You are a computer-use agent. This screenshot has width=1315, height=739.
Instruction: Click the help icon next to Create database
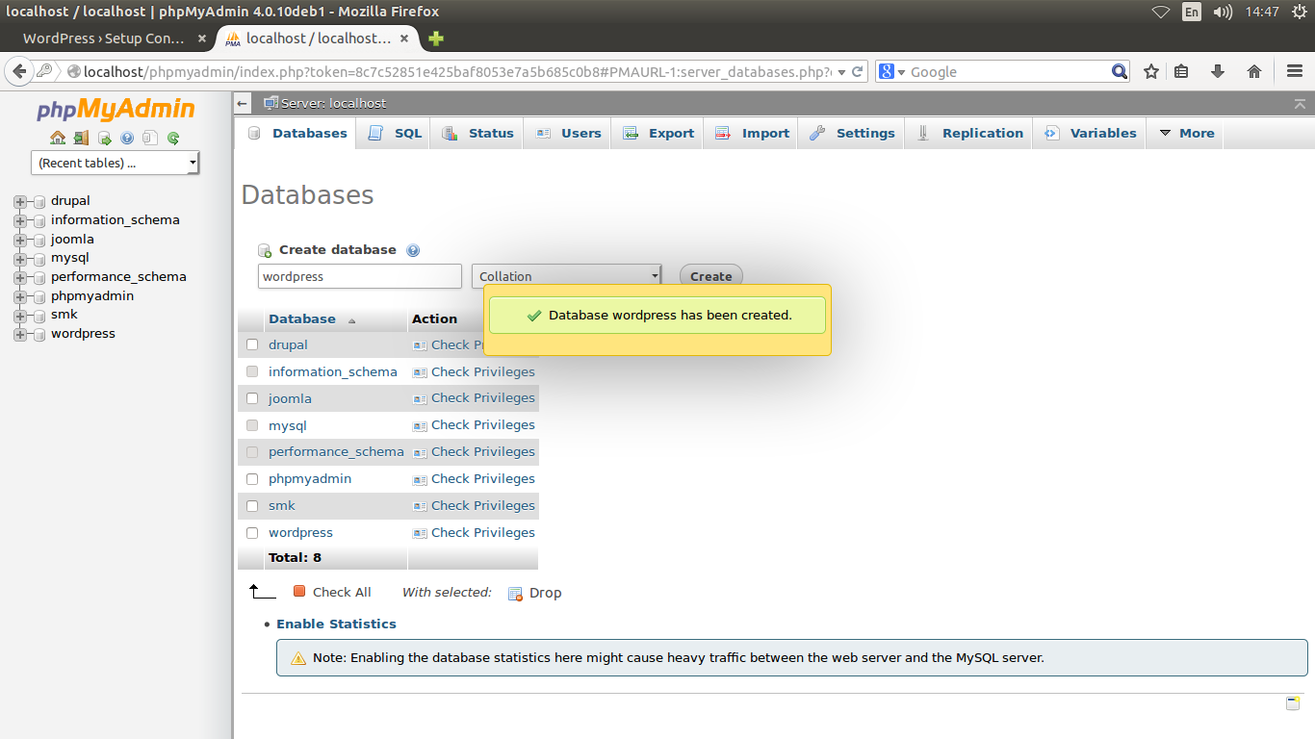413,250
